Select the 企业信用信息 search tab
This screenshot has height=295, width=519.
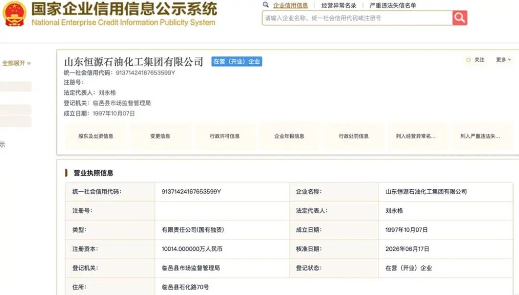[290, 5]
